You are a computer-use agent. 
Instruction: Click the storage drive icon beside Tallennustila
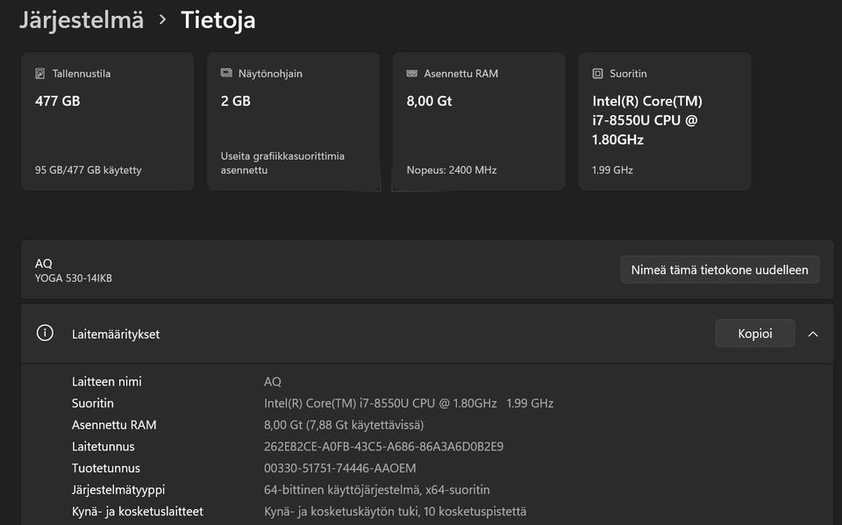(x=40, y=74)
